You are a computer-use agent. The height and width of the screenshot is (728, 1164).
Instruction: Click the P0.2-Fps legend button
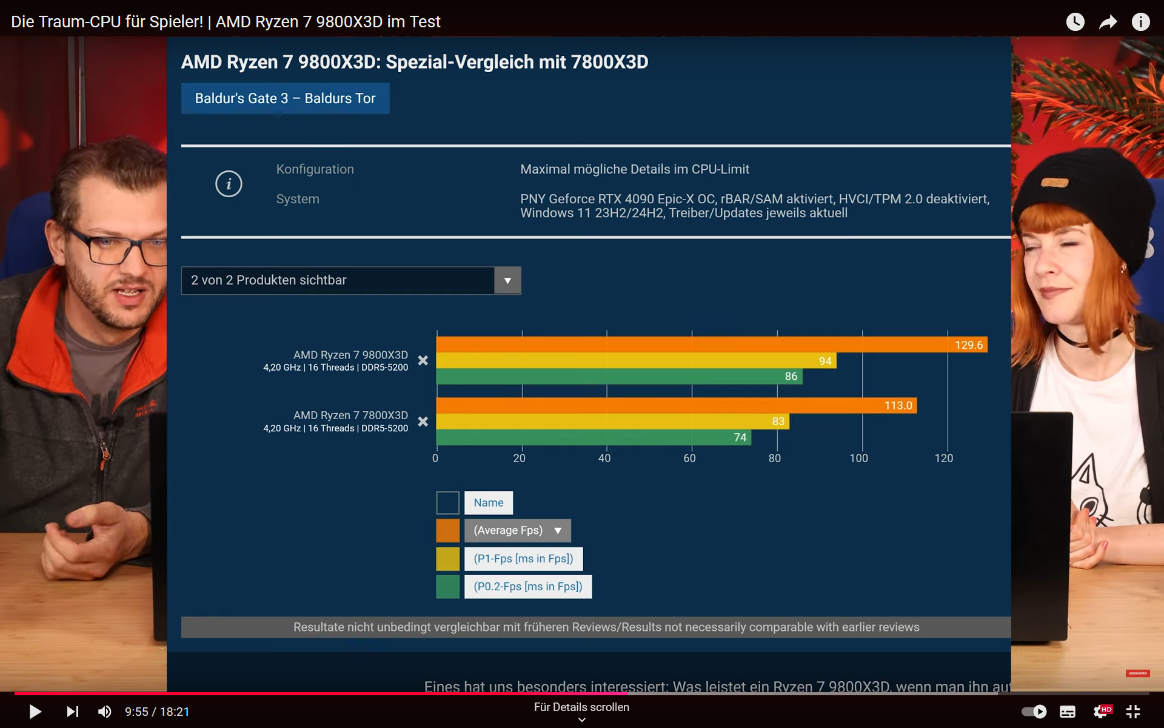(527, 587)
